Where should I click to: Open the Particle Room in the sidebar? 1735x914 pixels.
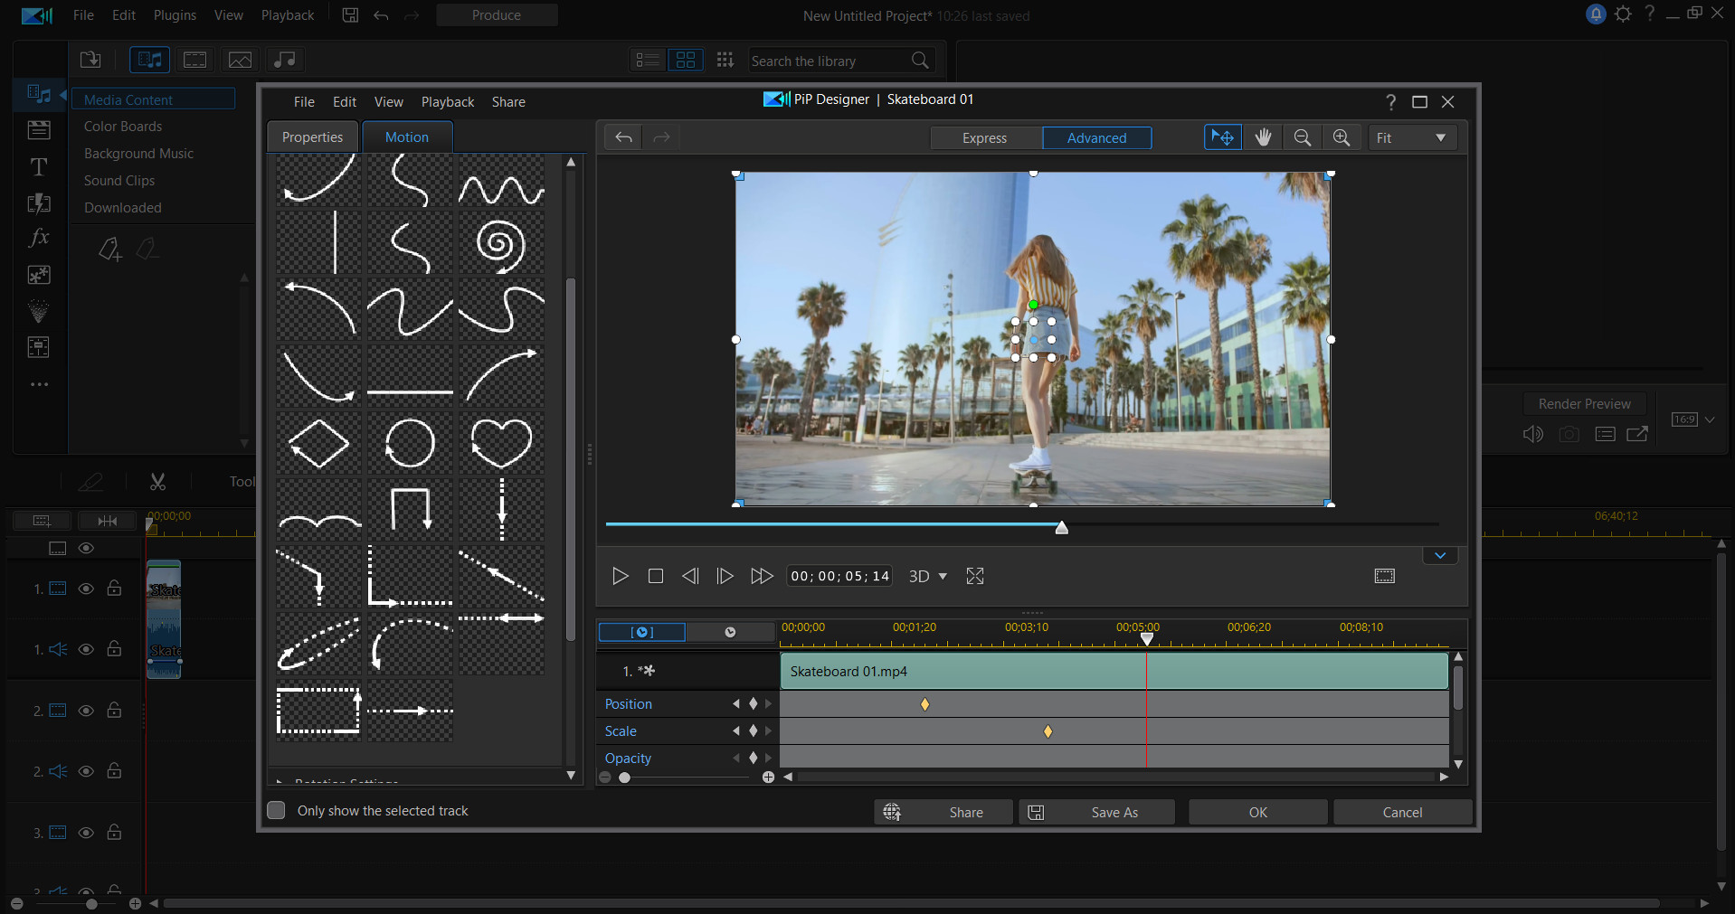[38, 311]
